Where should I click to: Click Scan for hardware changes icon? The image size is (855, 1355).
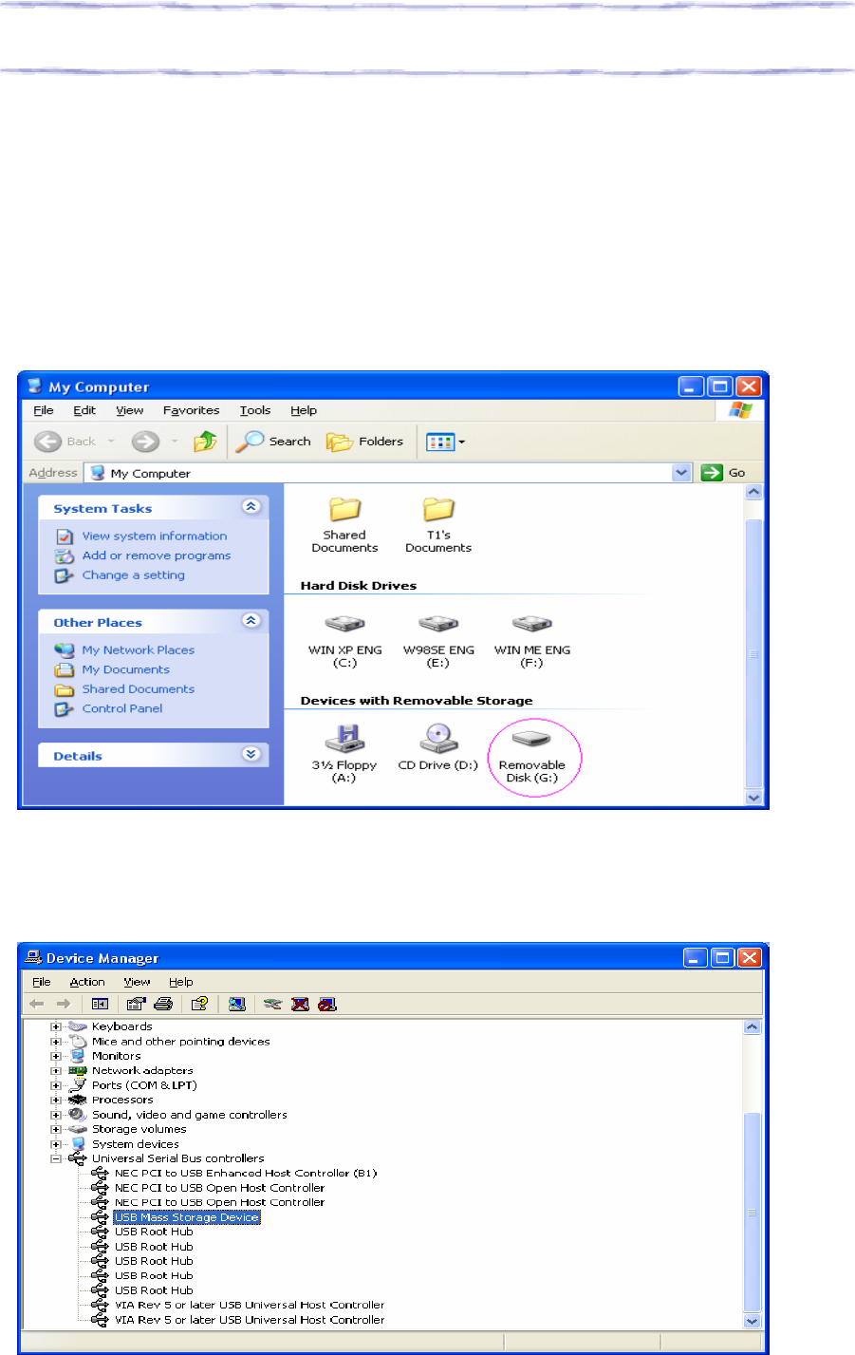236,1004
